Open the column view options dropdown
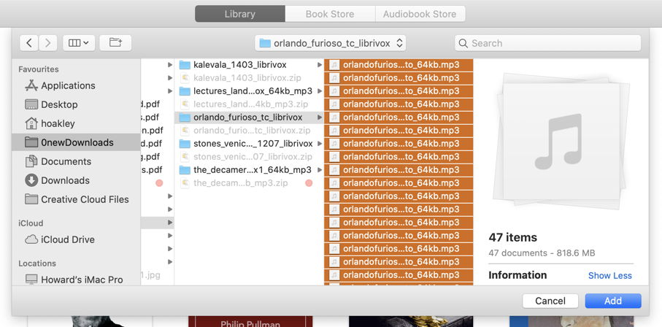 point(79,43)
